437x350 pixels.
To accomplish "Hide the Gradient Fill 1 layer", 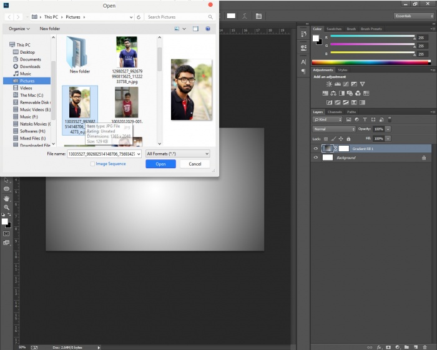I will [315, 149].
